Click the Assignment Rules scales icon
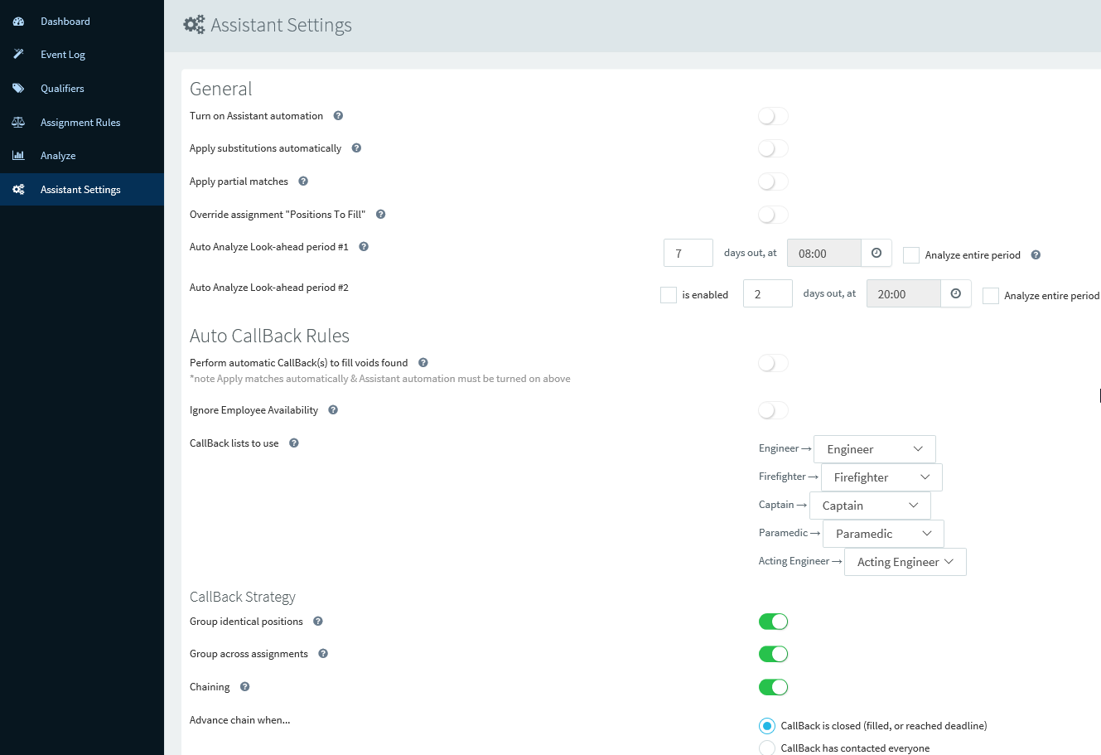This screenshot has height=755, width=1101. point(18,123)
